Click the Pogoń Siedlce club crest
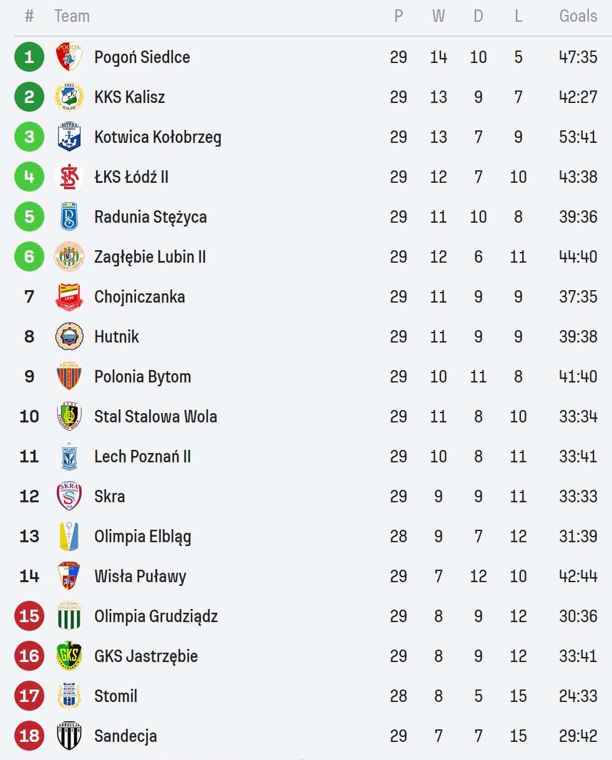The height and width of the screenshot is (760, 612). [x=69, y=57]
